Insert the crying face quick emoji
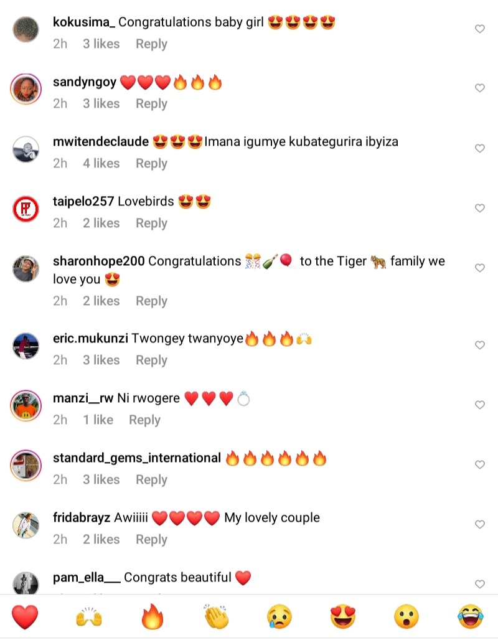Viewport: 498px width, 640px height. click(x=280, y=617)
